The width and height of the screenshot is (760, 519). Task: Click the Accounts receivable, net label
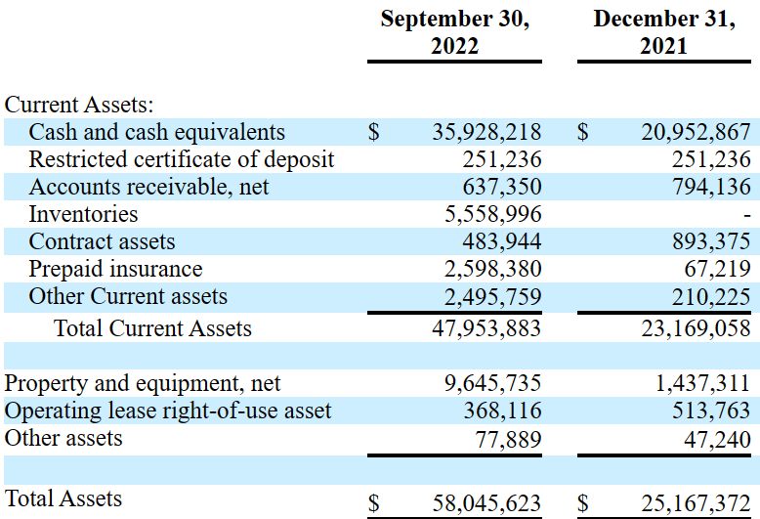148,188
